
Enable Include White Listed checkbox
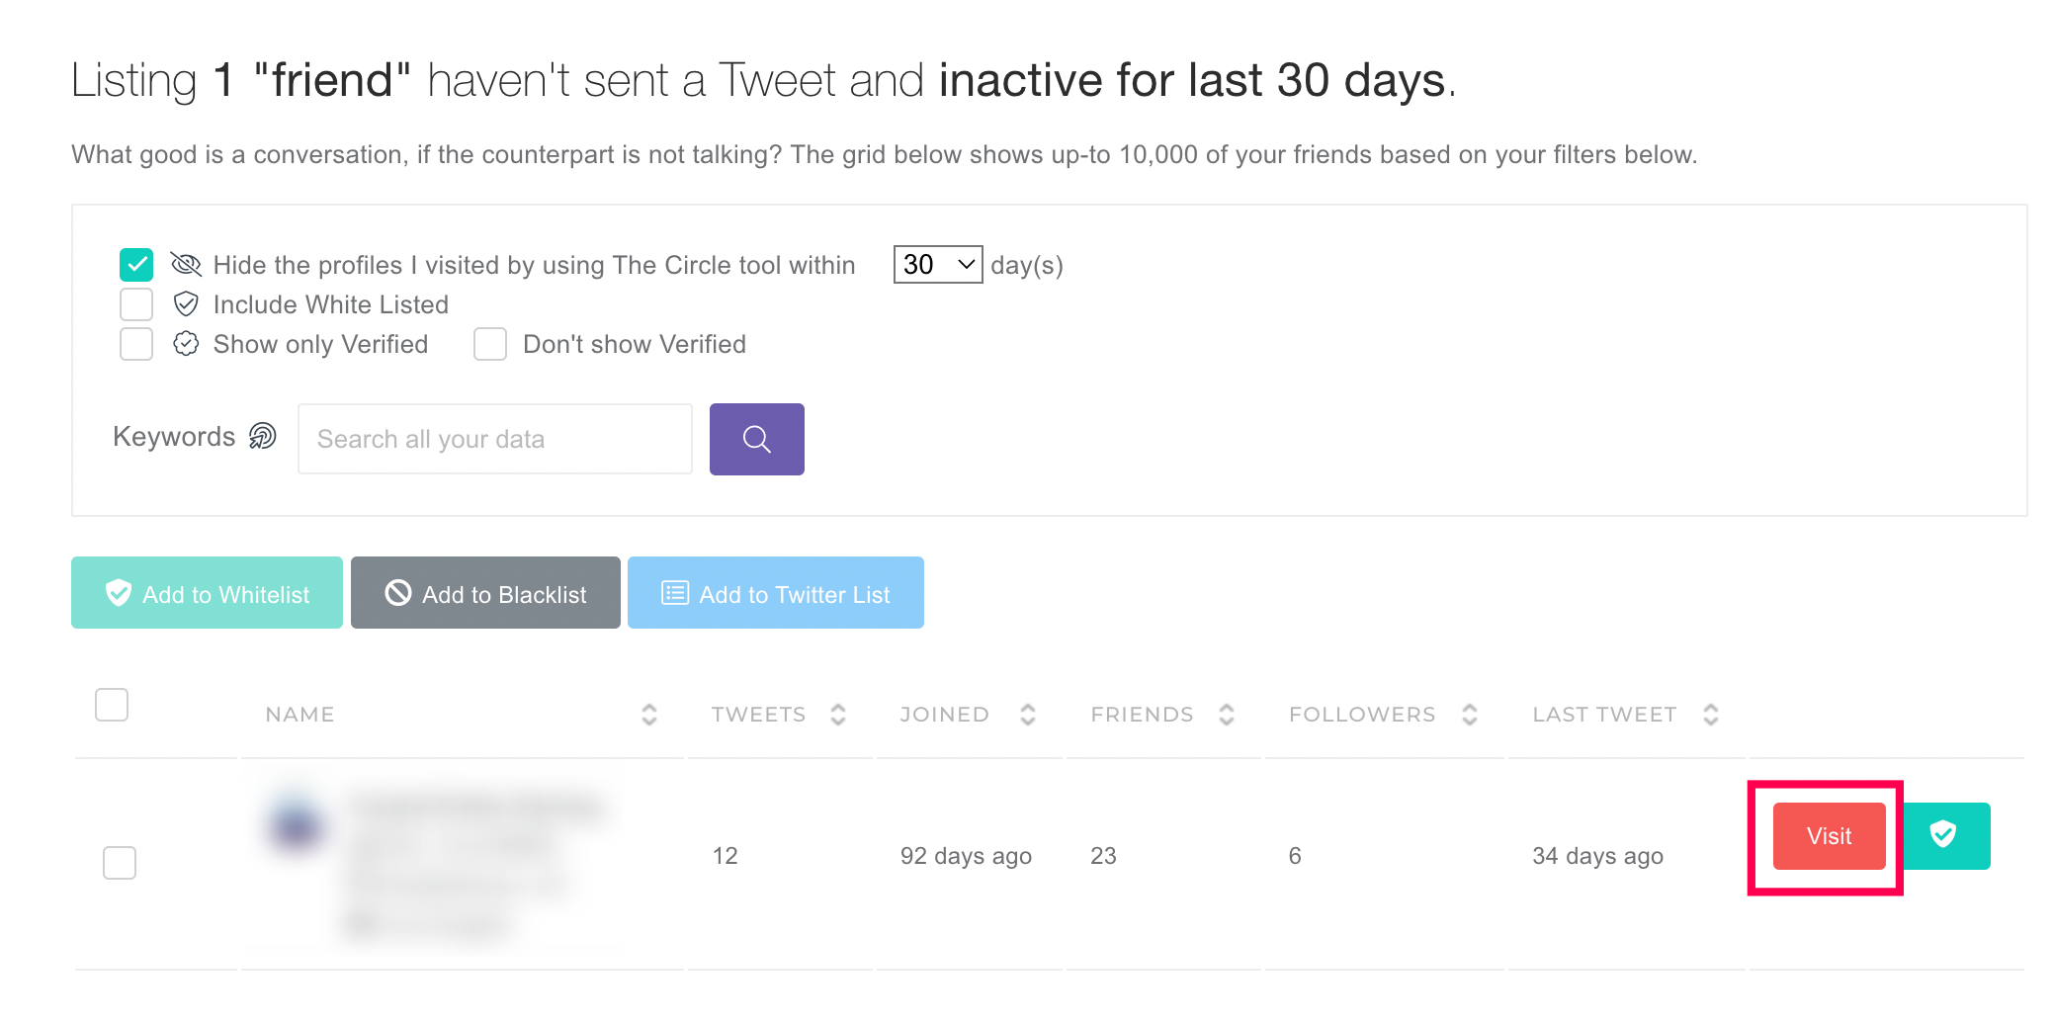tap(136, 304)
